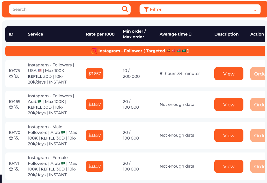Click the 81 hours 34 minutes average time

tap(180, 74)
